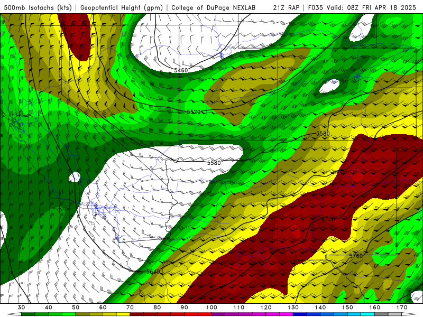The height and width of the screenshot is (317, 423).
Task: Click the darkest green swatch in the legend bar
Action: [x=28, y=314]
